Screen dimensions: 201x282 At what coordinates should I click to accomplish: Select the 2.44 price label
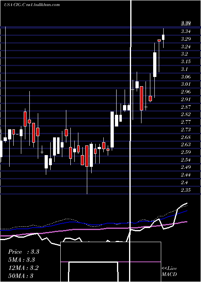click(x=186, y=174)
